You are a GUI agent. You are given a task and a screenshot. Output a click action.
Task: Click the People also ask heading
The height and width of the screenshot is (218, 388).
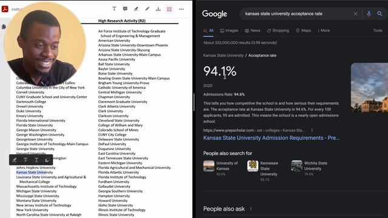224,209
